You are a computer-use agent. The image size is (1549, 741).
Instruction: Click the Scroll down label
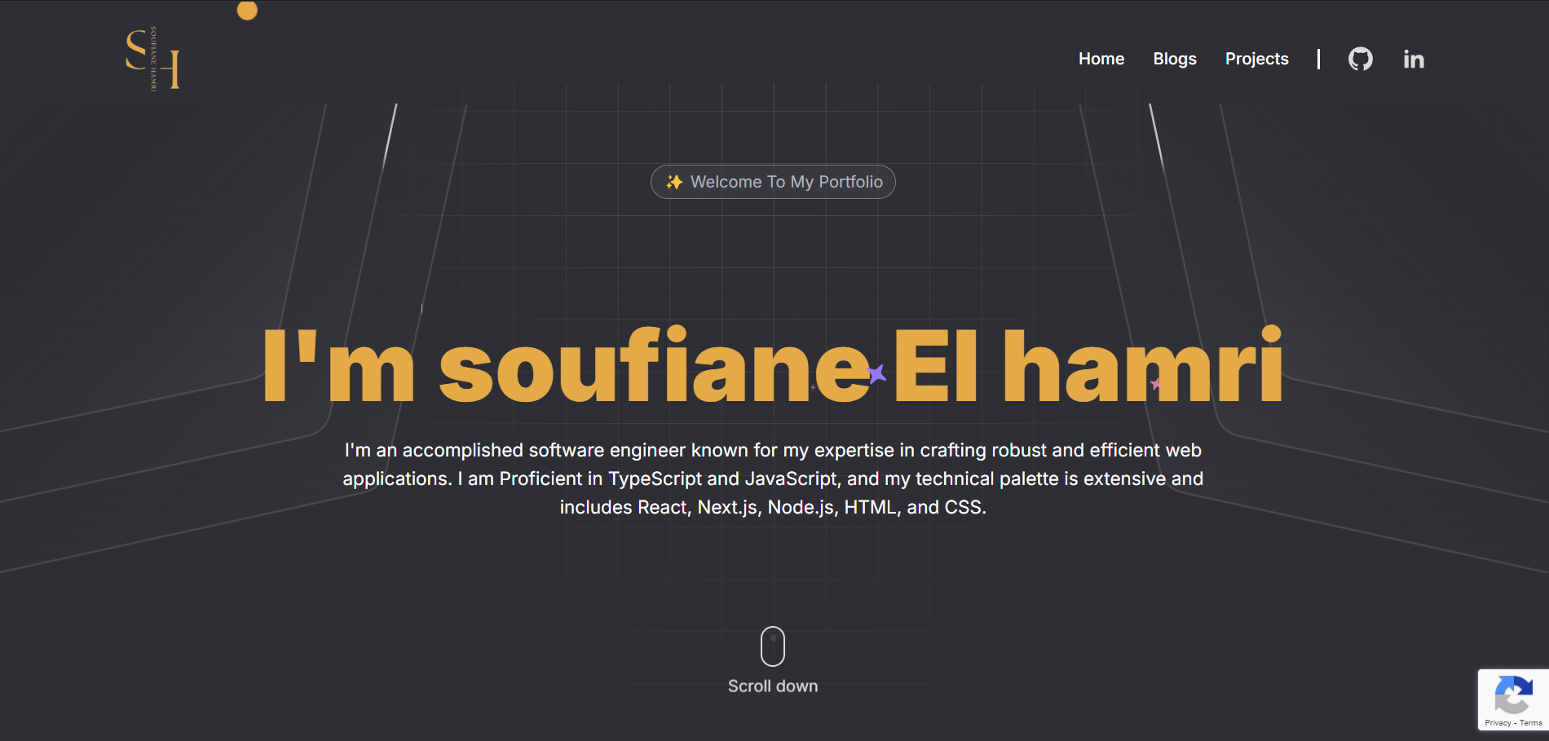[773, 686]
